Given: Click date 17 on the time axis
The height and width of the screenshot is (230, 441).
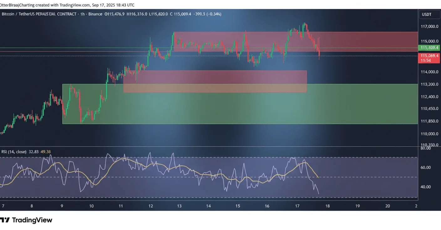Looking at the screenshot, I should coord(297,206).
